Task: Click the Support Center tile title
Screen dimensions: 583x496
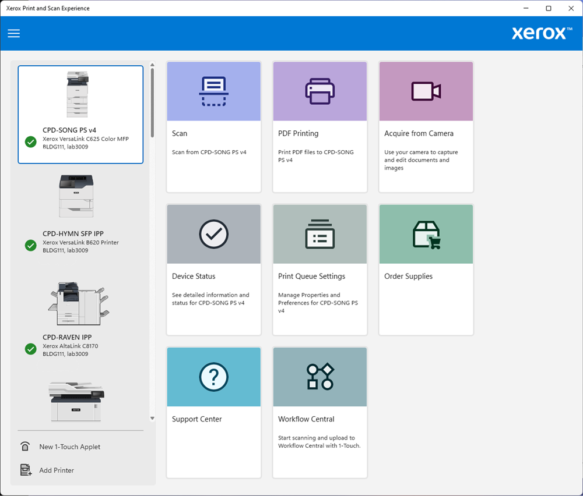Action: pyautogui.click(x=196, y=419)
